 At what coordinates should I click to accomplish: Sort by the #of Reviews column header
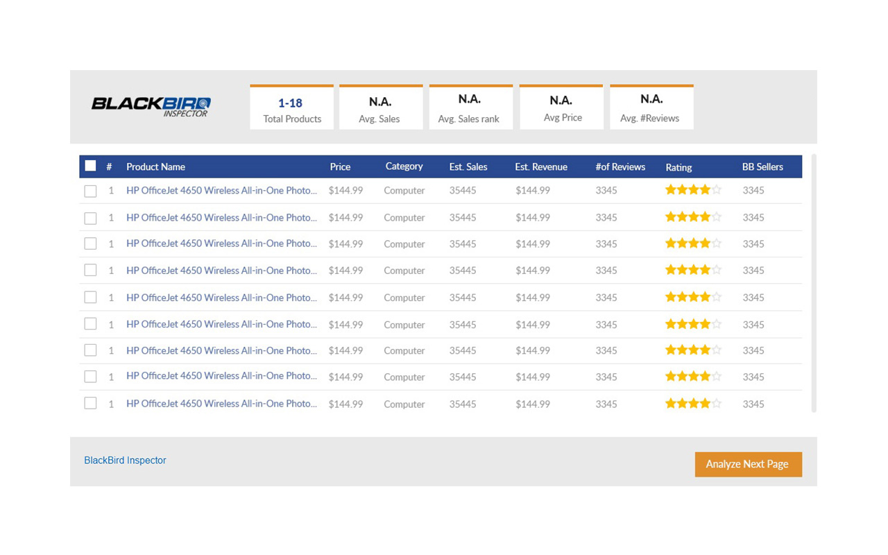[x=620, y=166]
